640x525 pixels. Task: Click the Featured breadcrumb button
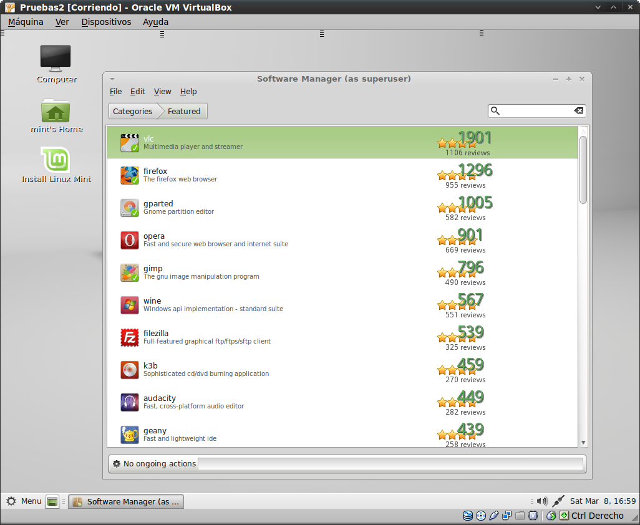[x=184, y=112]
